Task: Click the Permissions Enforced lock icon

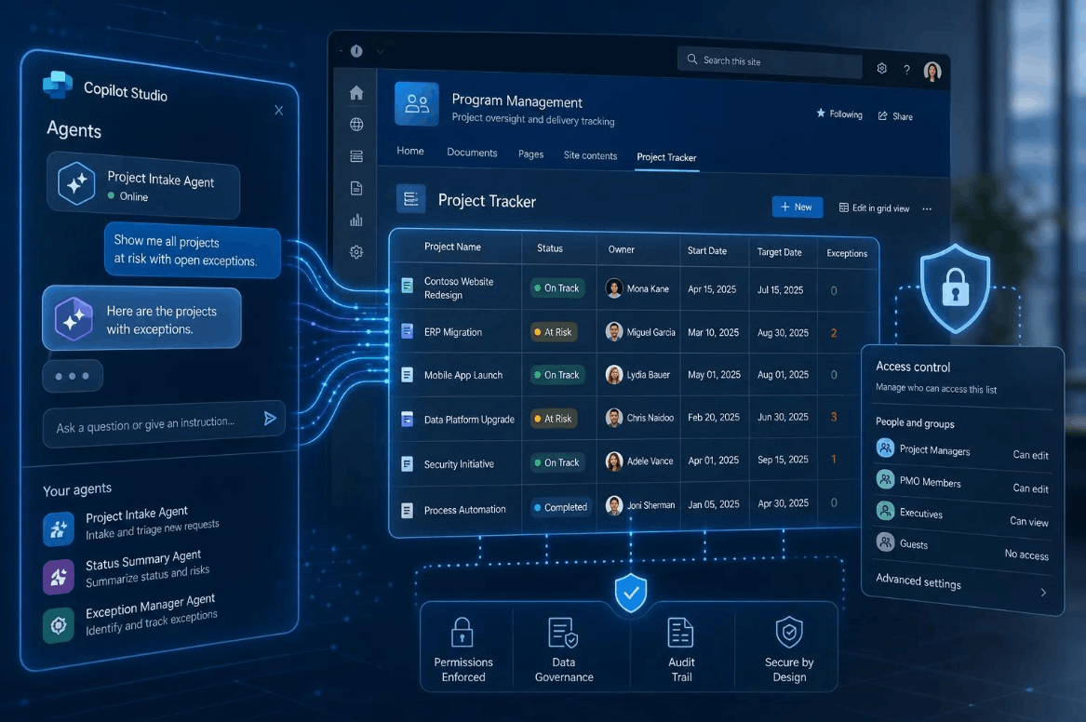Action: [462, 632]
